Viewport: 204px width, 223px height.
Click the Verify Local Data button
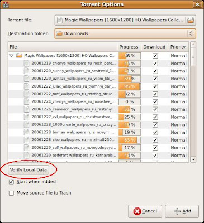pyautogui.click(x=29, y=170)
